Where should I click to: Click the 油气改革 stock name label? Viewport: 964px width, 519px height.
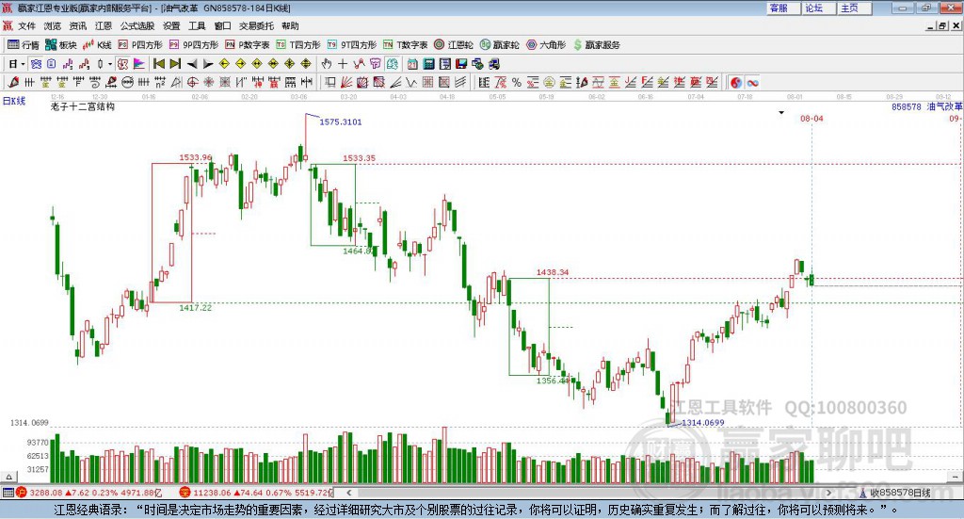[944, 106]
